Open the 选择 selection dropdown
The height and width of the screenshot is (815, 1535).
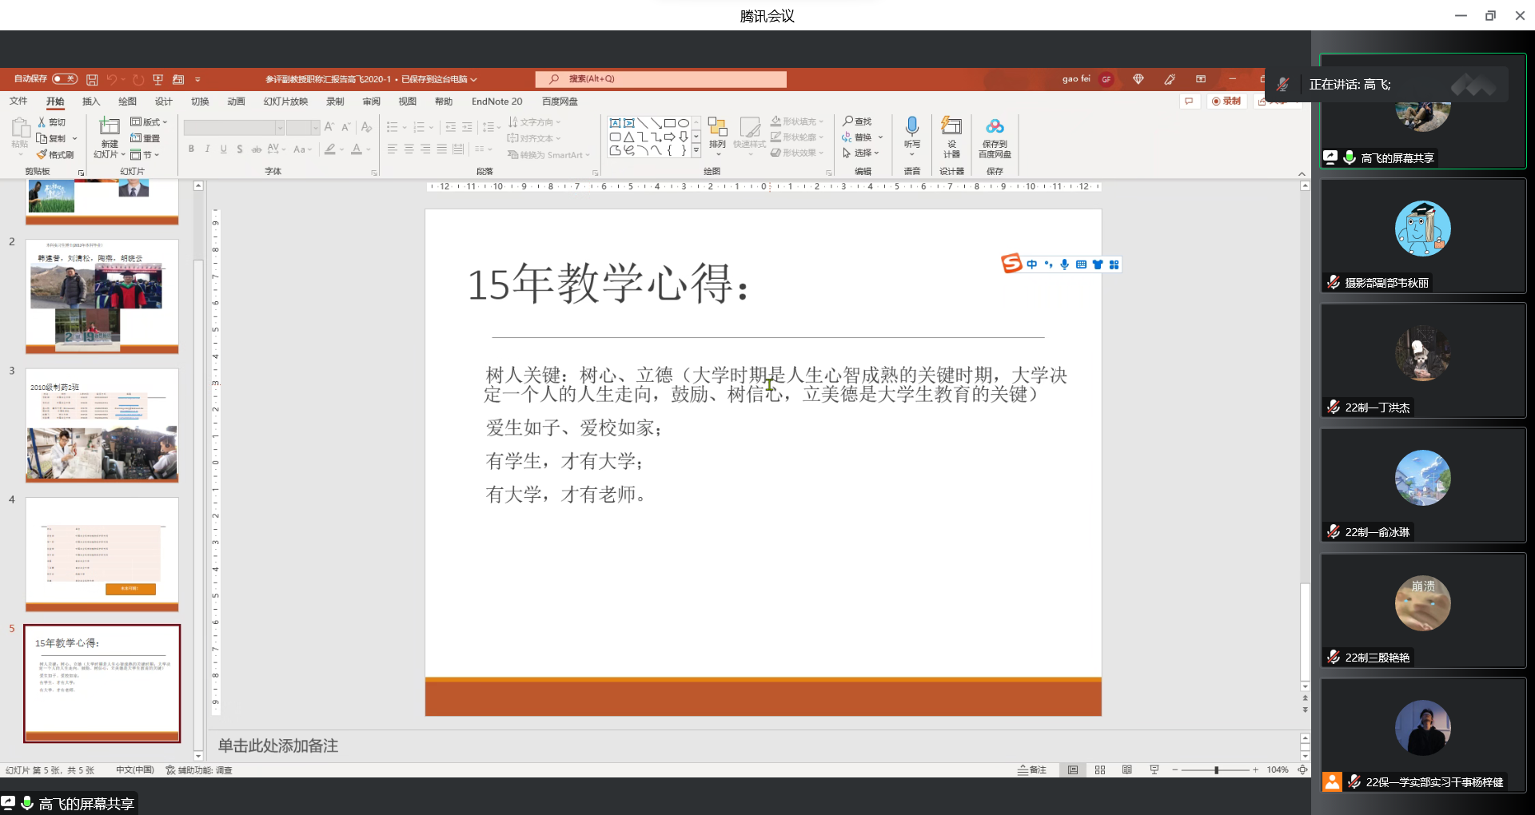861,153
